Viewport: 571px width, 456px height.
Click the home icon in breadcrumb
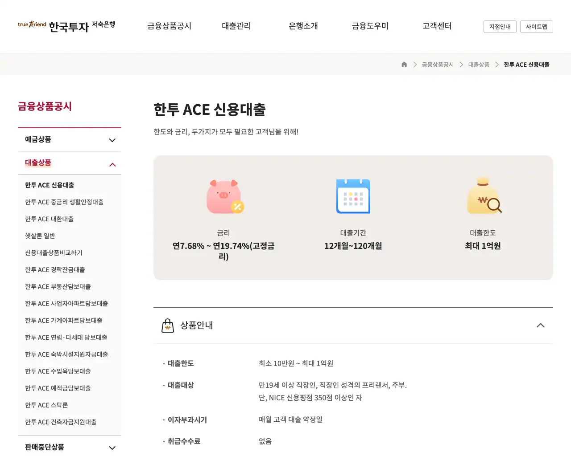[404, 65]
